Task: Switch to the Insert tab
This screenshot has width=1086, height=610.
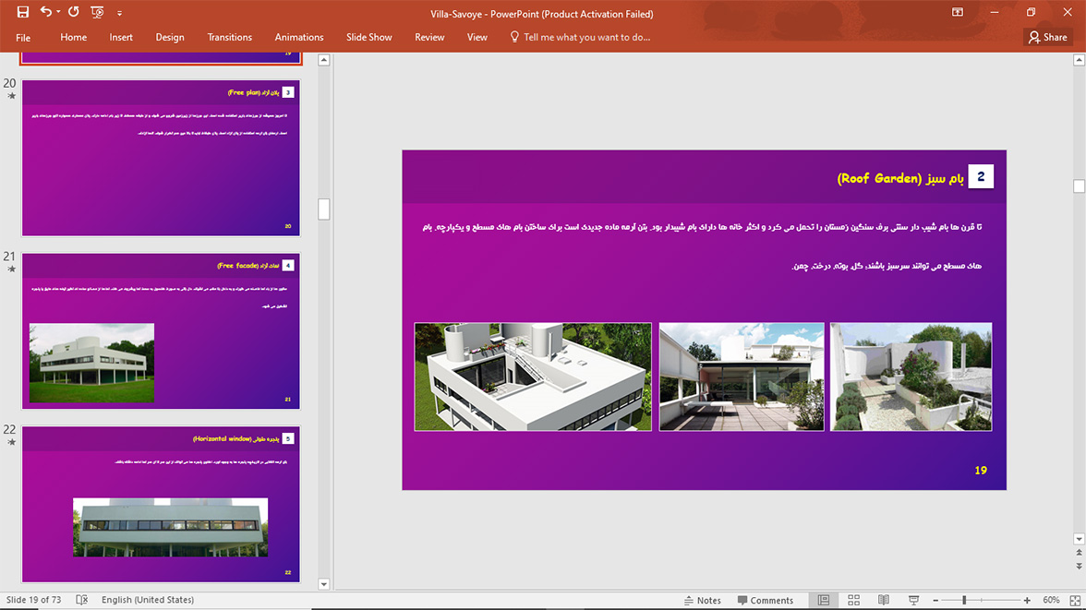Action: click(x=121, y=38)
